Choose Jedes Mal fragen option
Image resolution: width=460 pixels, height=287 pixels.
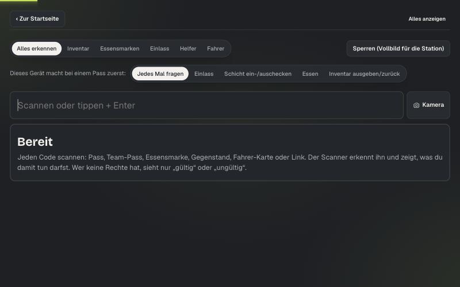160,74
